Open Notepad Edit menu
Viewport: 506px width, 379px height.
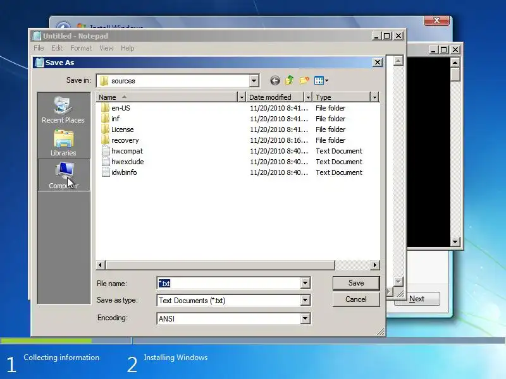(57, 48)
